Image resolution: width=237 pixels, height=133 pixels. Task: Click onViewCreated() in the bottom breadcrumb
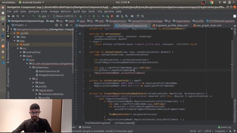[125, 123]
